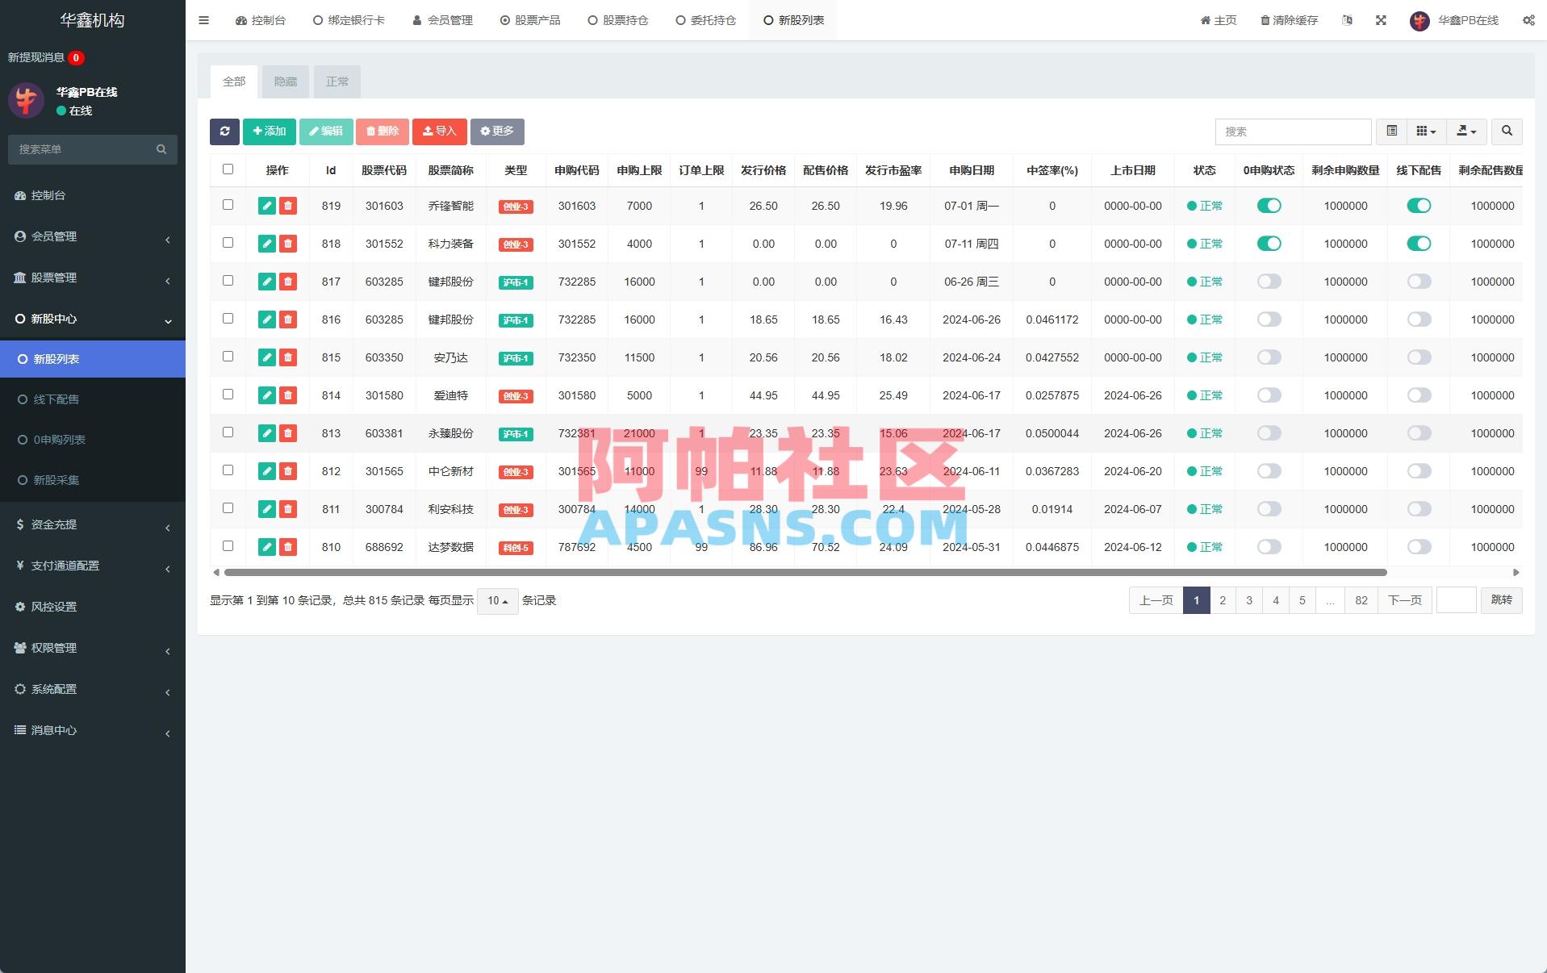The width and height of the screenshot is (1547, 973).
Task: Click the magnifier search icon on right toolbar
Action: click(1507, 132)
